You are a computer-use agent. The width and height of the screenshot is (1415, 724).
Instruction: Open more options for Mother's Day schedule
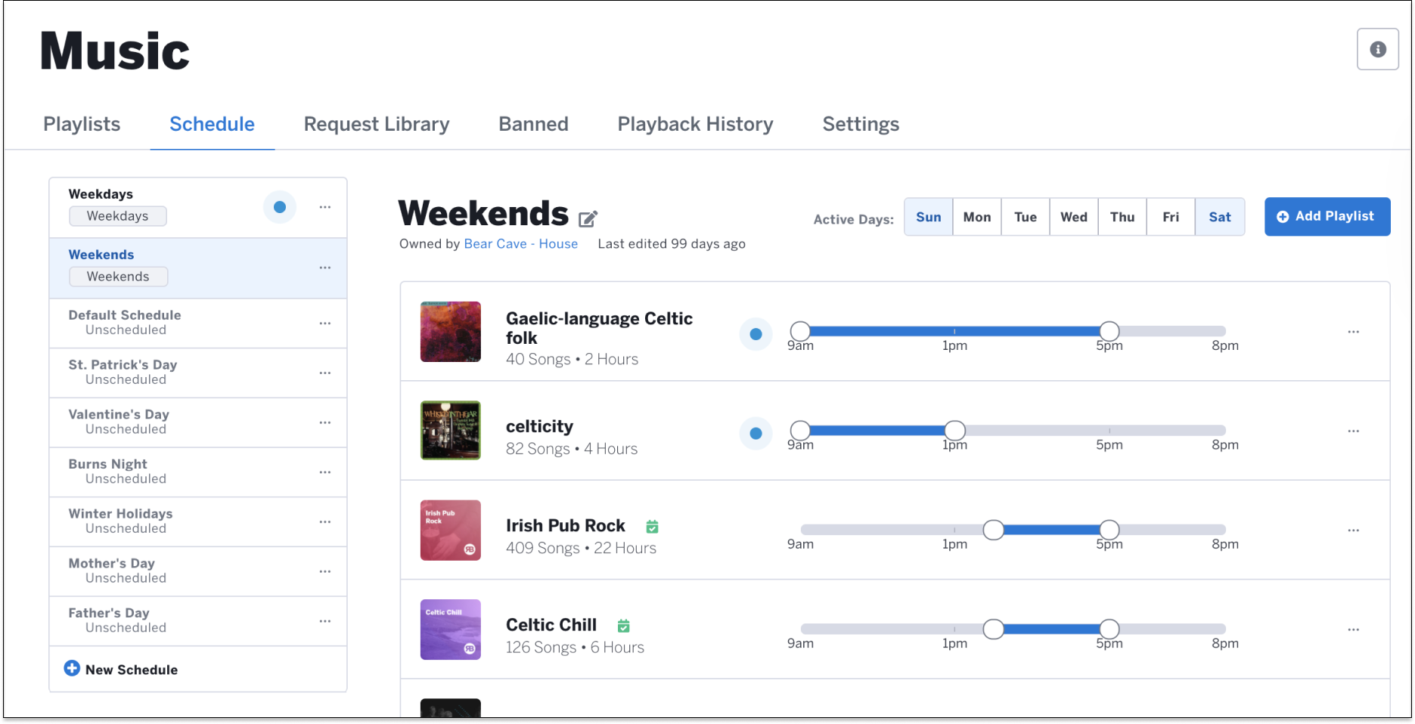tap(325, 571)
